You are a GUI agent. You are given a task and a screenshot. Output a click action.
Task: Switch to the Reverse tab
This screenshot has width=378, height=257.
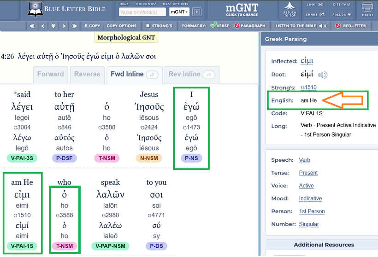click(x=87, y=75)
